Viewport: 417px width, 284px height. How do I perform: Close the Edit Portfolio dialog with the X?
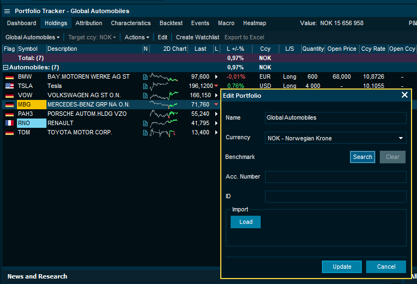pos(404,95)
